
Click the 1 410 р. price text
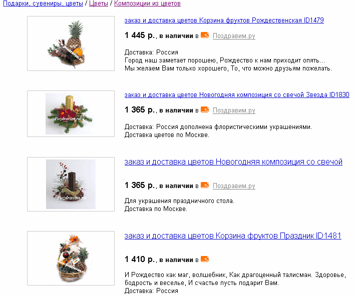click(x=140, y=259)
